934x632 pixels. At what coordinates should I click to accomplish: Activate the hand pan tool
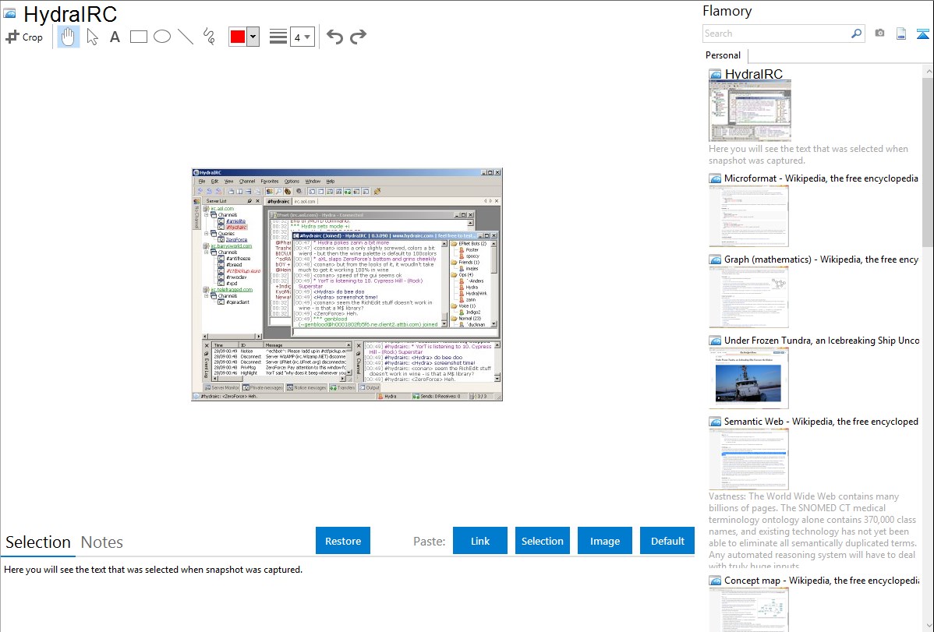(69, 37)
